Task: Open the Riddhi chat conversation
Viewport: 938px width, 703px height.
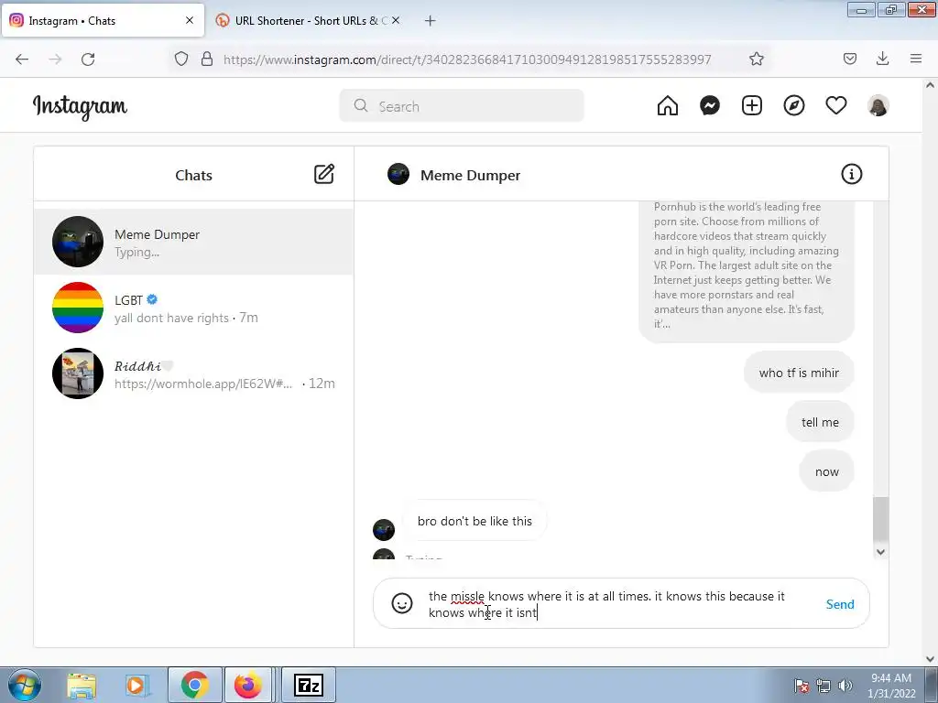Action: pos(193,373)
